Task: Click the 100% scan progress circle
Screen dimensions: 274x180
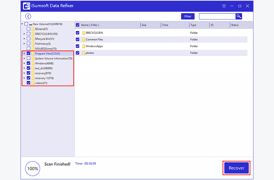Action: pos(33,168)
